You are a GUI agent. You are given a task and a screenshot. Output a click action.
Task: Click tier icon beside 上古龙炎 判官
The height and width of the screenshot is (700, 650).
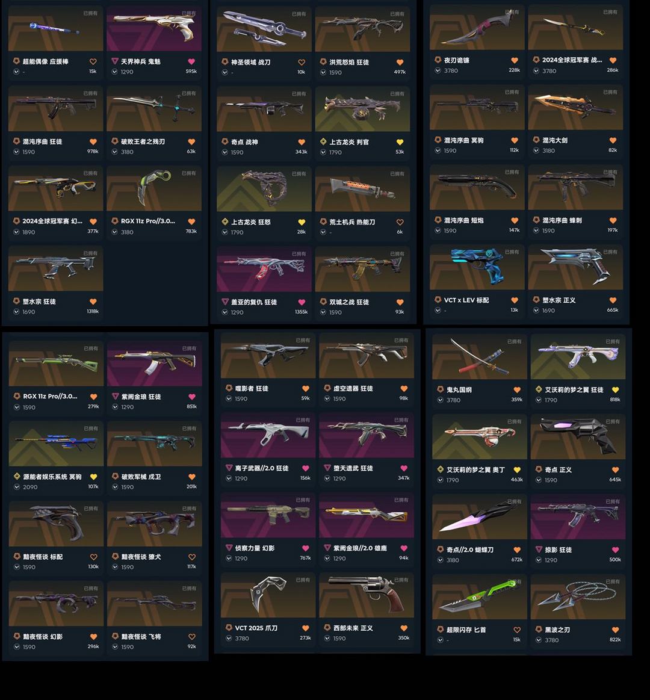pyautogui.click(x=323, y=141)
